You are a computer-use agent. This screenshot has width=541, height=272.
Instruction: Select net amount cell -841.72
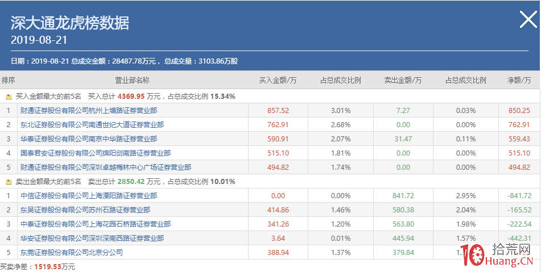[x=519, y=195]
